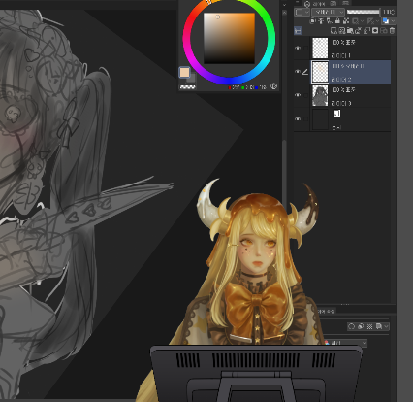Select the transparent color swatch
Viewport: 413px width, 402px height.
(187, 87)
